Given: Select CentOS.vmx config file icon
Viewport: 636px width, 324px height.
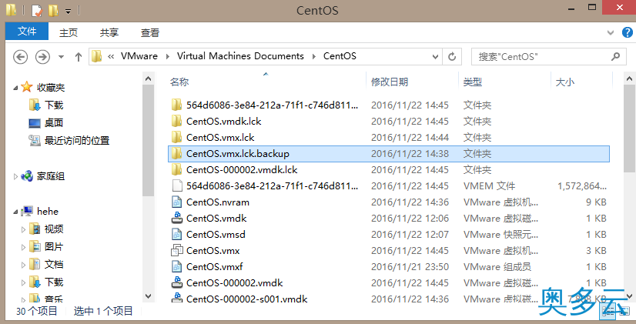Looking at the screenshot, I should click(177, 251).
